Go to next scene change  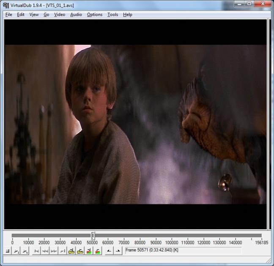pos(98,251)
